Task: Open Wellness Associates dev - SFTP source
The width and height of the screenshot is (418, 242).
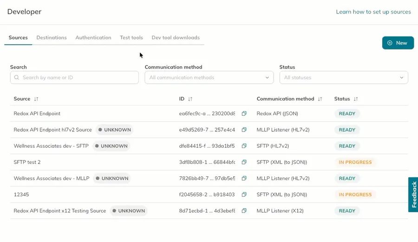Action: click(51, 146)
